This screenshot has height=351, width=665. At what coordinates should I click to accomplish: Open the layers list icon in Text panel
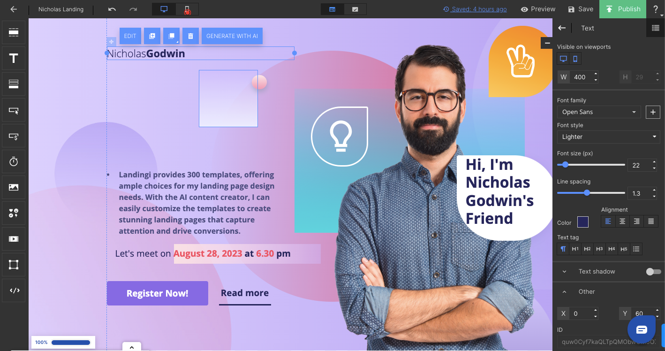pyautogui.click(x=656, y=28)
